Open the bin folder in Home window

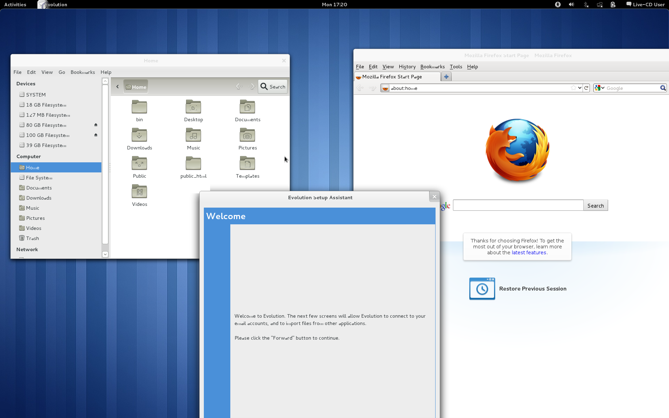coord(139,107)
